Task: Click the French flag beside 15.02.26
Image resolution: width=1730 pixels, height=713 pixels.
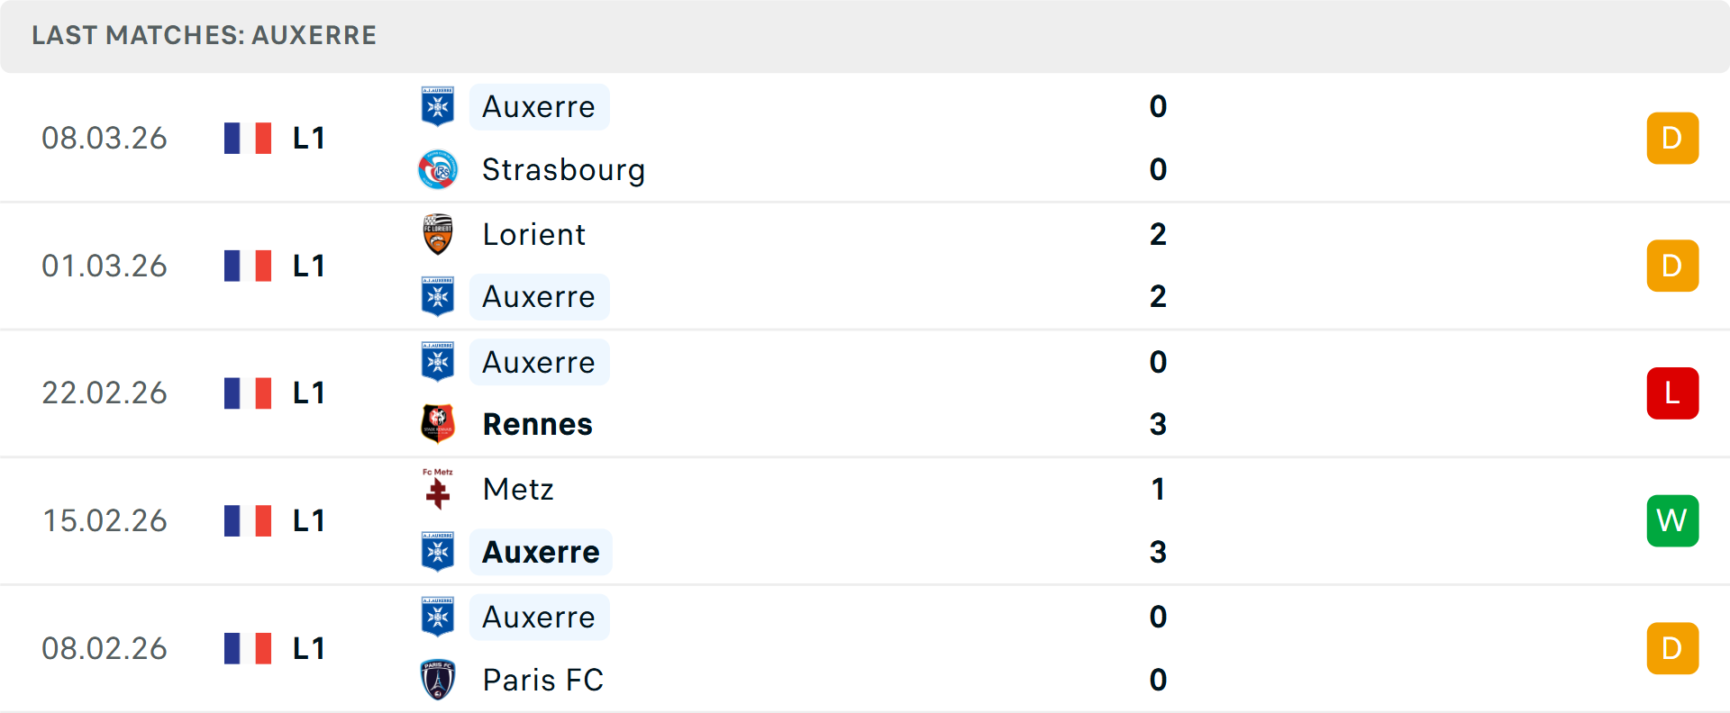Action: click(248, 520)
